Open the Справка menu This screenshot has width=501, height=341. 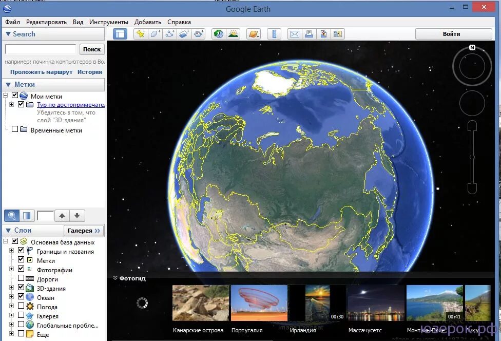(179, 22)
